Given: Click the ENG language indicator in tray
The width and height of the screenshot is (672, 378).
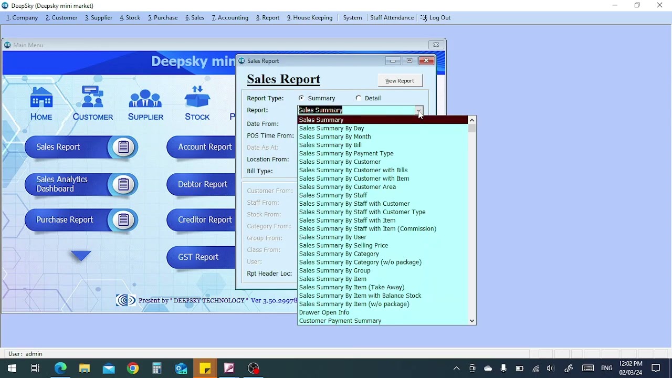Looking at the screenshot, I should point(606,368).
